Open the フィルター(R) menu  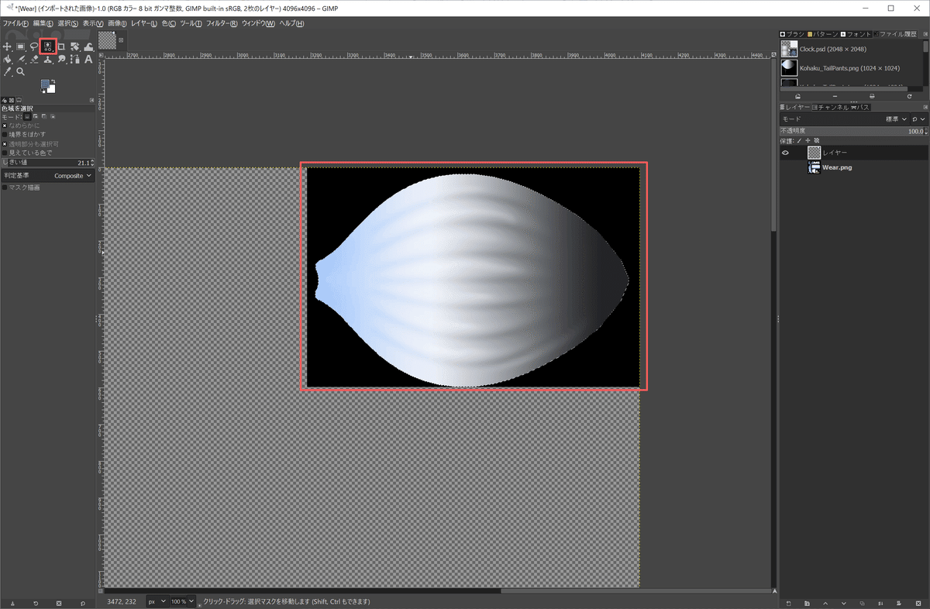point(222,23)
